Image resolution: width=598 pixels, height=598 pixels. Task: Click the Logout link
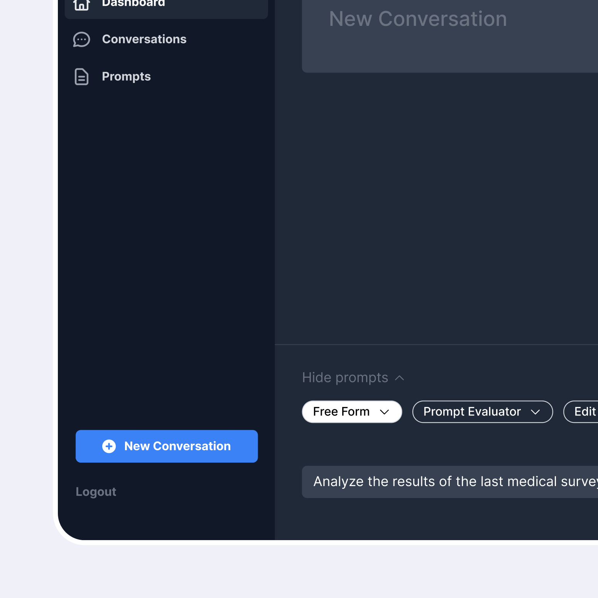pyautogui.click(x=96, y=492)
